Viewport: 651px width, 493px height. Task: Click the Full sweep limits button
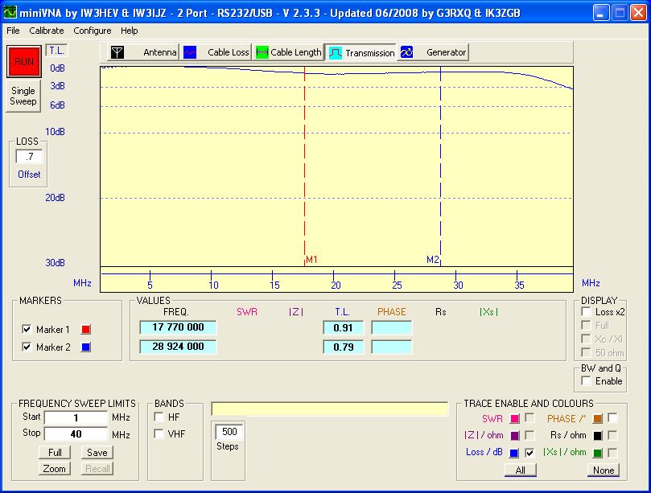(x=55, y=453)
